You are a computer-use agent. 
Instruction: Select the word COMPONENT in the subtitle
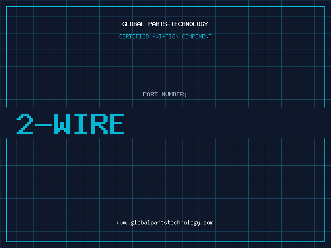pyautogui.click(x=197, y=36)
